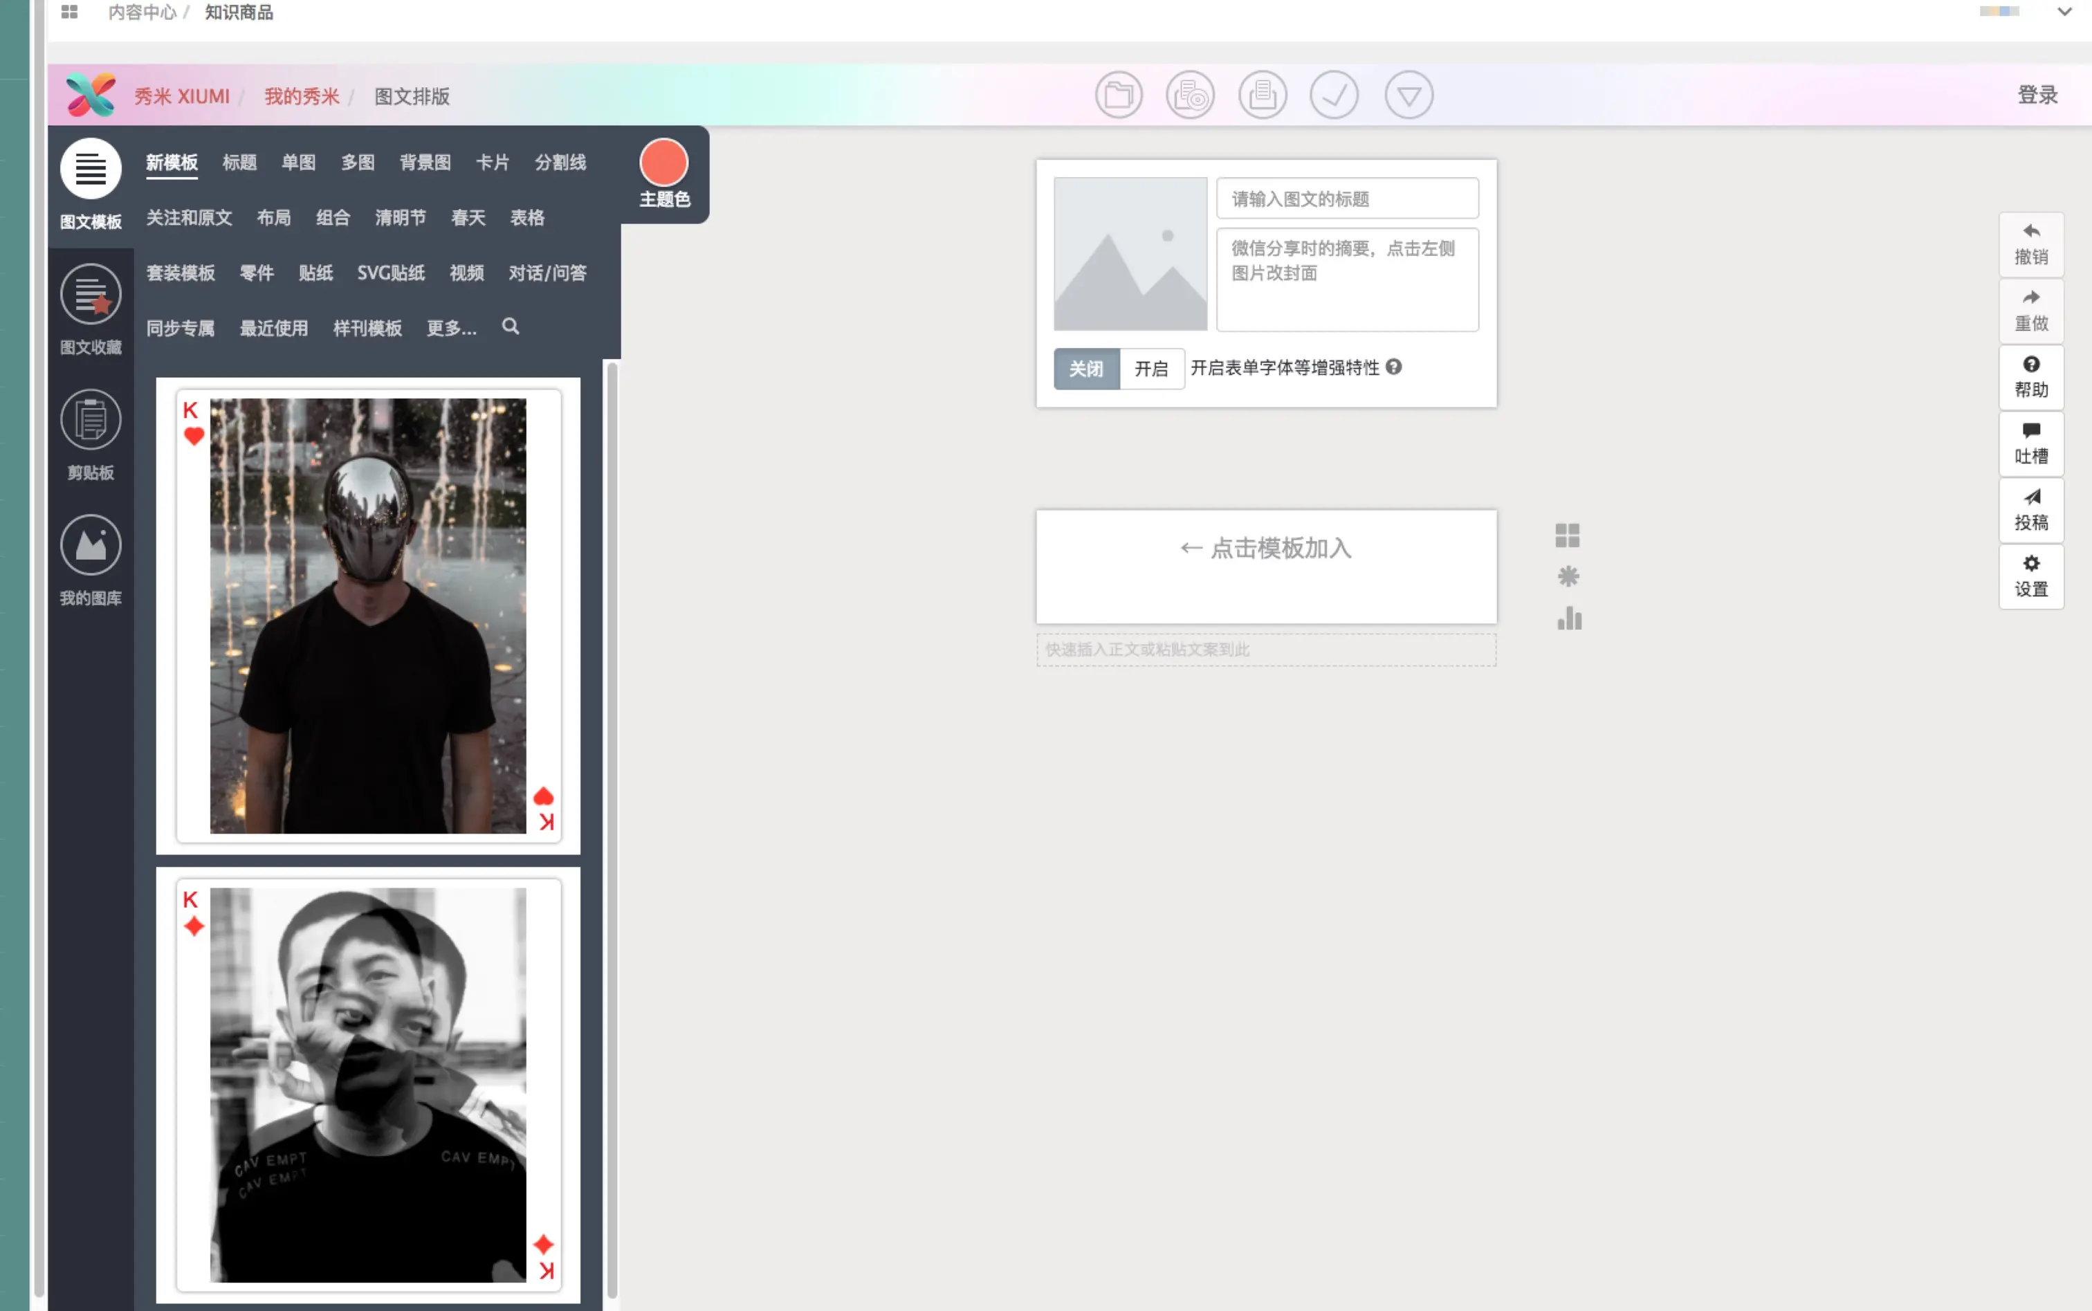Image resolution: width=2092 pixels, height=1311 pixels.
Task: Click the template search magnifier icon
Action: 511,327
